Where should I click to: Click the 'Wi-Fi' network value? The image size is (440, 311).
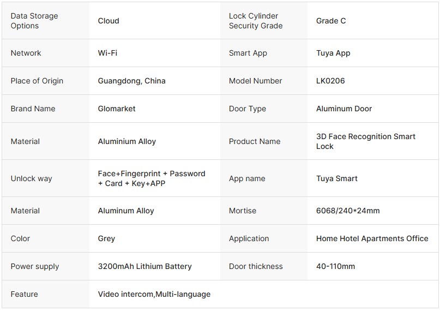coord(107,53)
